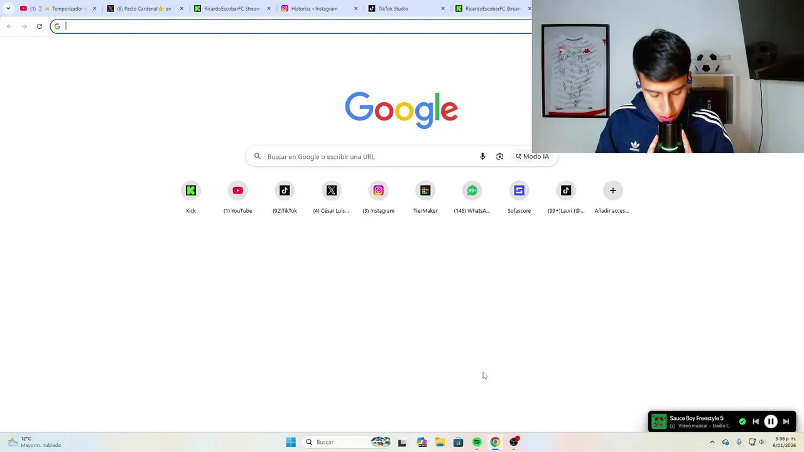Close the Temporizador YouTube tab

(95, 8)
